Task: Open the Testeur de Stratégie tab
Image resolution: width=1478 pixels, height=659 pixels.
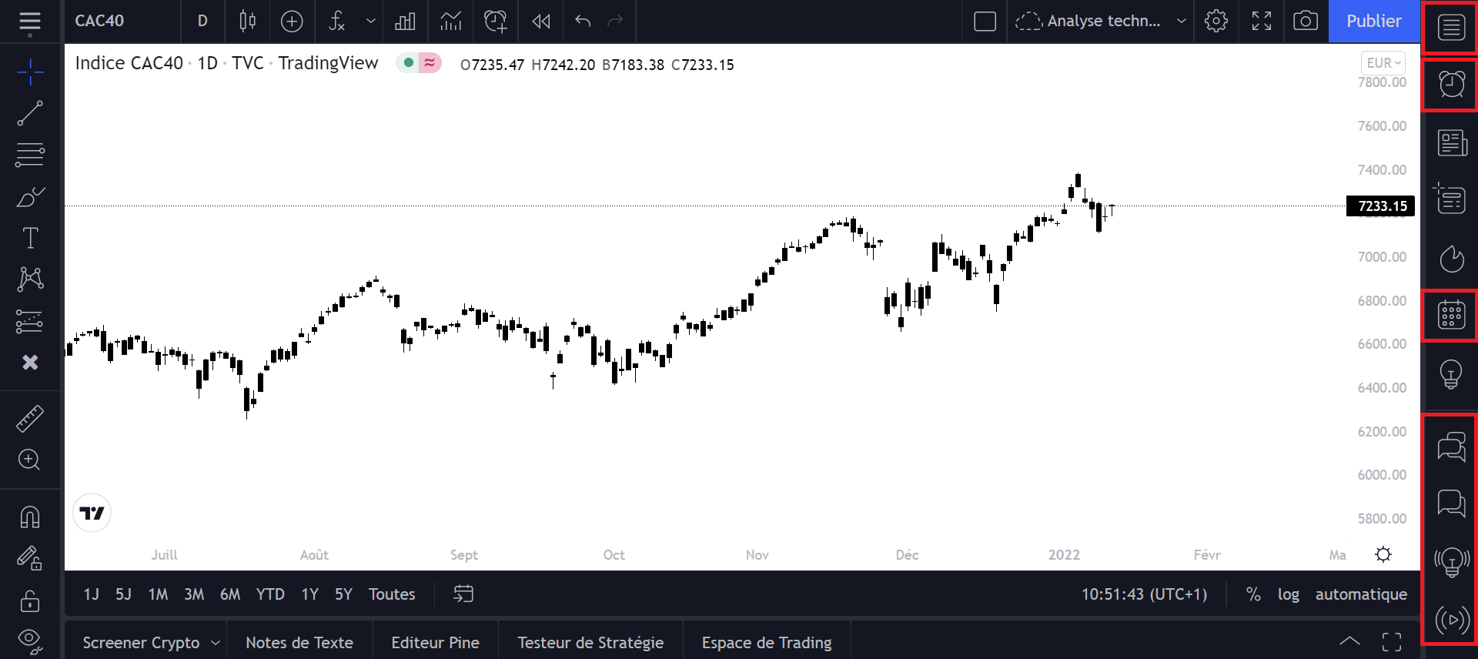Action: (590, 643)
